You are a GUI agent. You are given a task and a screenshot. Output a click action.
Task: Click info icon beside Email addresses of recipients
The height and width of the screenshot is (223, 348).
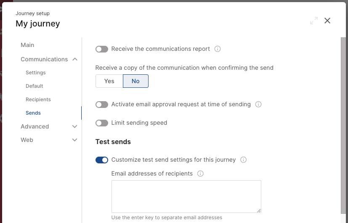click(x=200, y=173)
